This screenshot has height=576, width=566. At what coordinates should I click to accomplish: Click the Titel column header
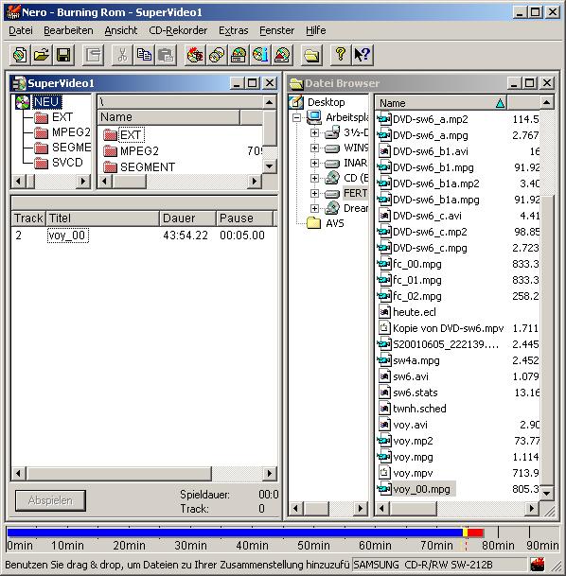click(x=102, y=218)
